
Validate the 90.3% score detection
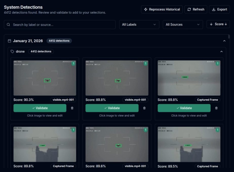click(x=40, y=108)
